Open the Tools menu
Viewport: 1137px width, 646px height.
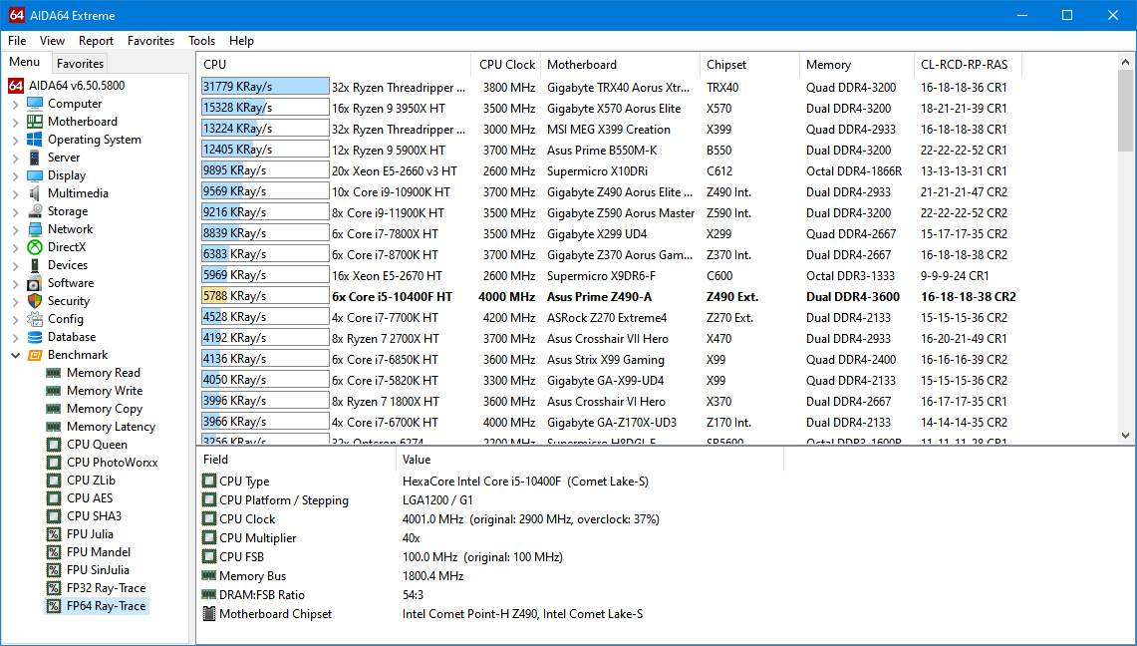pyautogui.click(x=201, y=41)
